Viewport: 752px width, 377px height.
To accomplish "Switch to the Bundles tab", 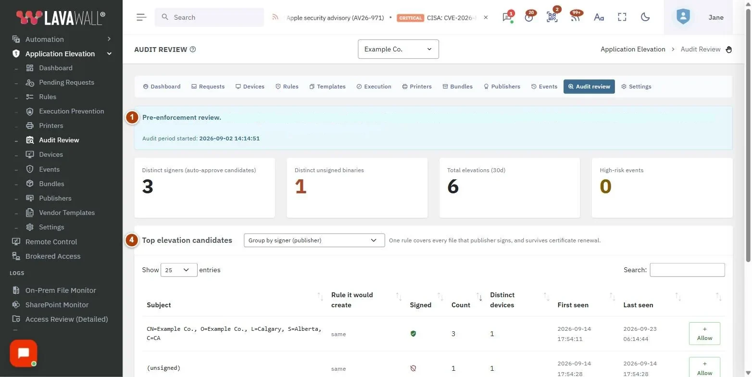I will coord(457,87).
